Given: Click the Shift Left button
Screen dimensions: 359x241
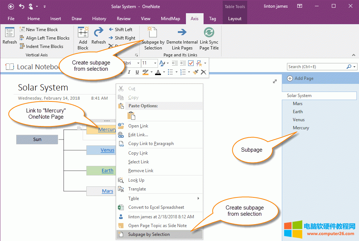Looking at the screenshot, I should [x=121, y=29].
